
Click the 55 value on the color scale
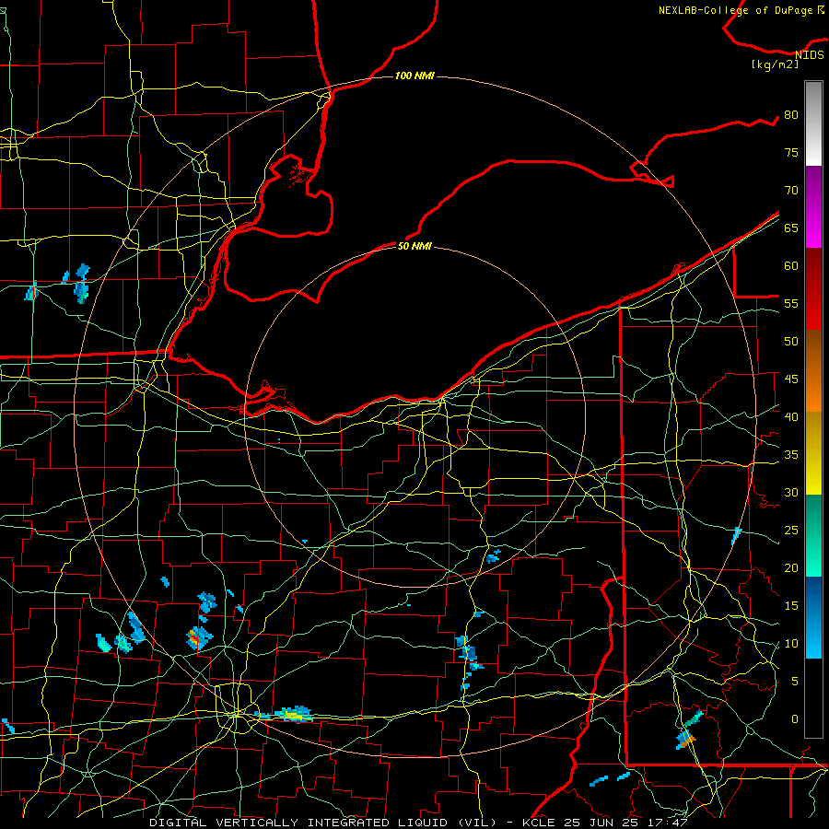[791, 304]
